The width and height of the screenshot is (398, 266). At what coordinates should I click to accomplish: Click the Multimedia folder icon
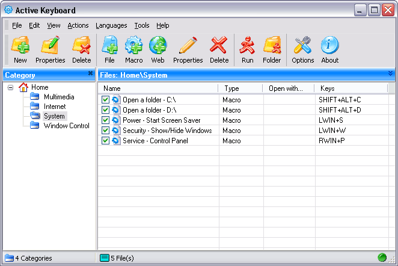(35, 96)
